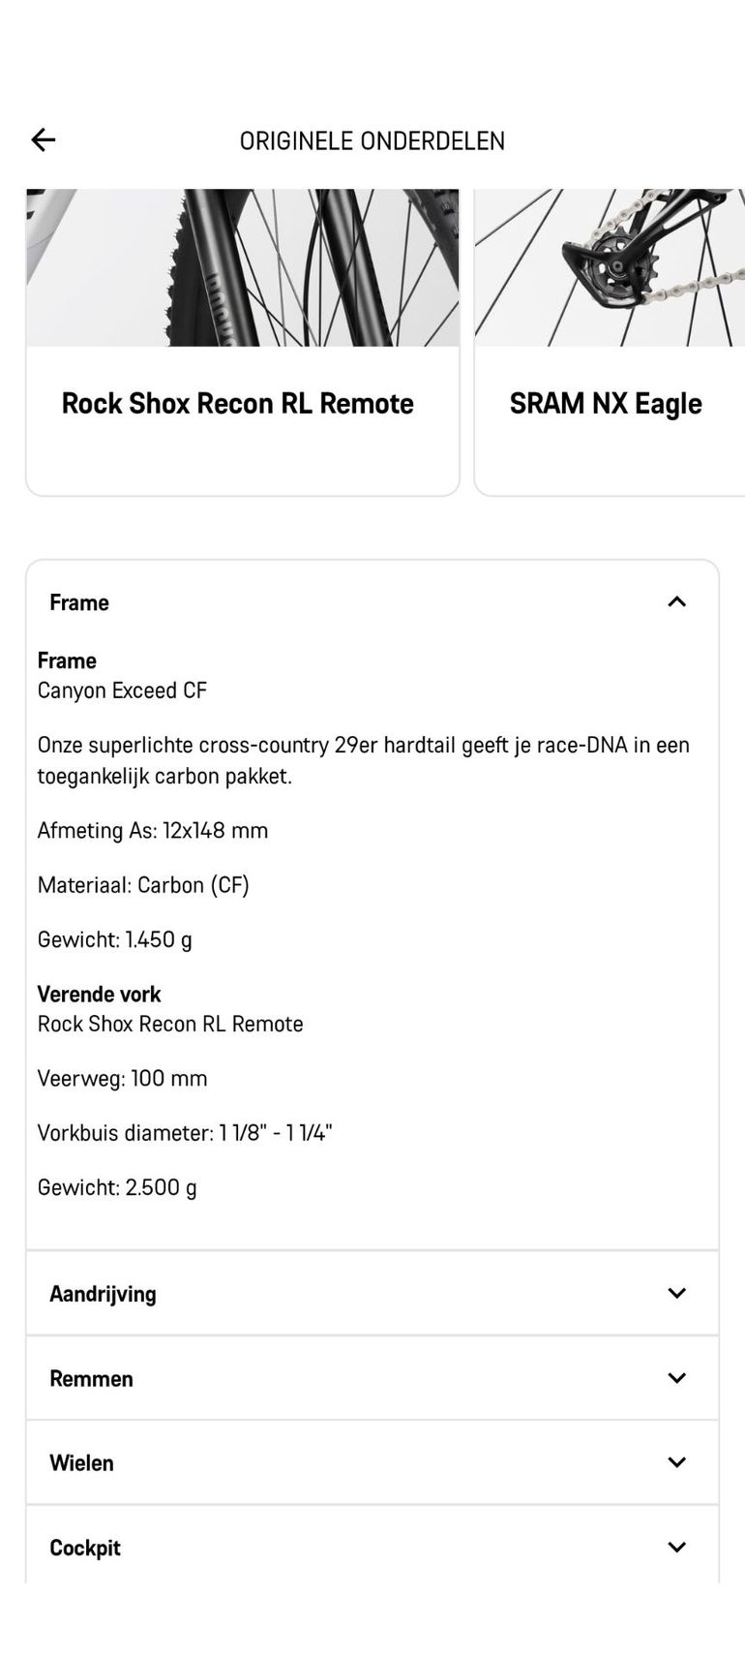Select the Wielen accordion label

coord(81,1462)
